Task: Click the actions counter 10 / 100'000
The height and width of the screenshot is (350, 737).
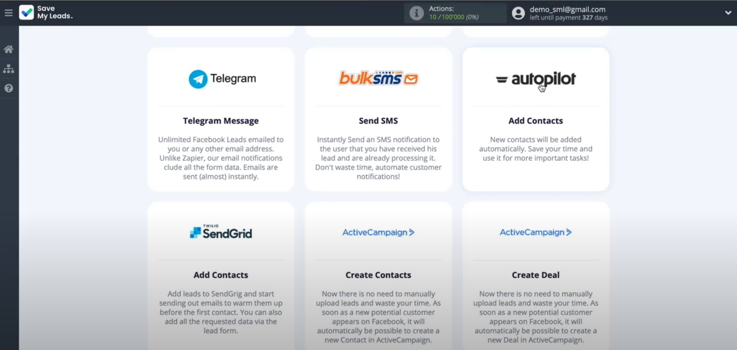Action: click(454, 17)
